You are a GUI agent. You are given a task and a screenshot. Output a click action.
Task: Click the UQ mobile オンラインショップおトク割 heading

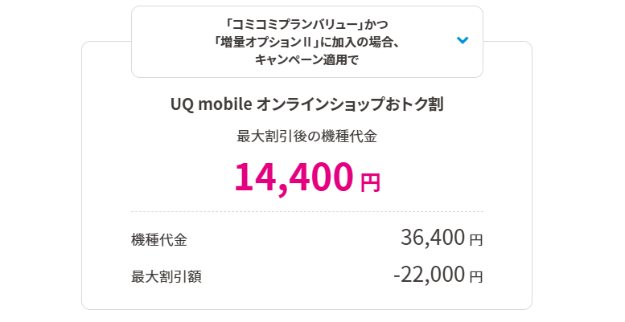[x=307, y=104]
